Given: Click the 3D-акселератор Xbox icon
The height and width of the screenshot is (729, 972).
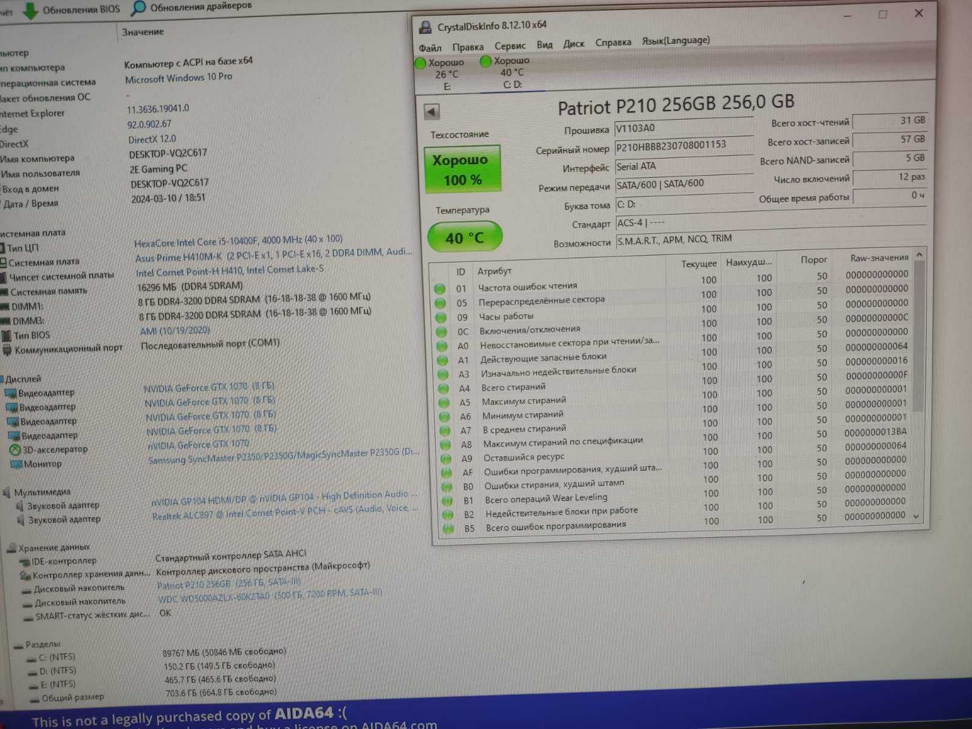Looking at the screenshot, I should [x=15, y=450].
